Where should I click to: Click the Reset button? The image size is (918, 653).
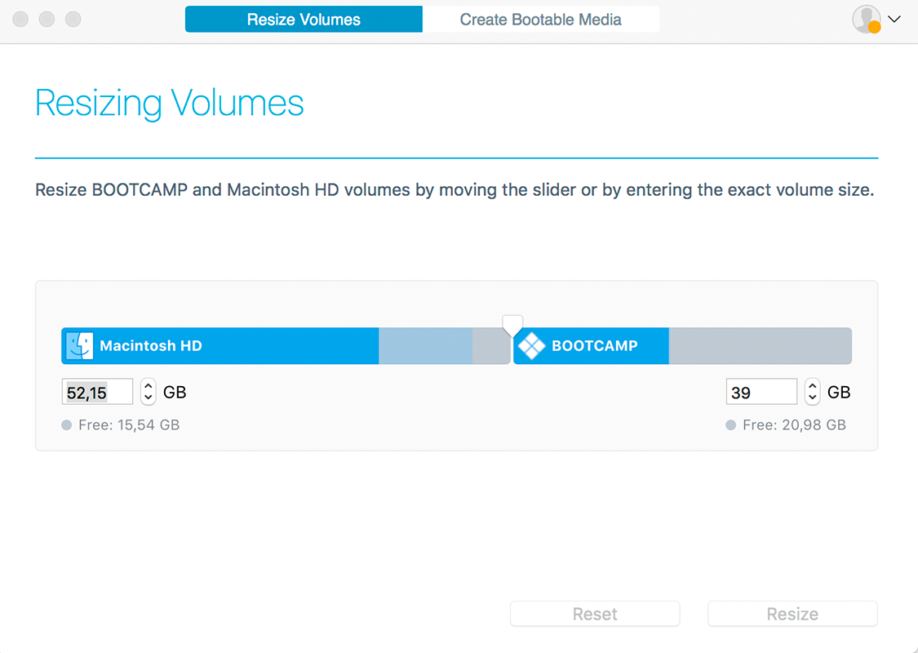click(x=595, y=614)
